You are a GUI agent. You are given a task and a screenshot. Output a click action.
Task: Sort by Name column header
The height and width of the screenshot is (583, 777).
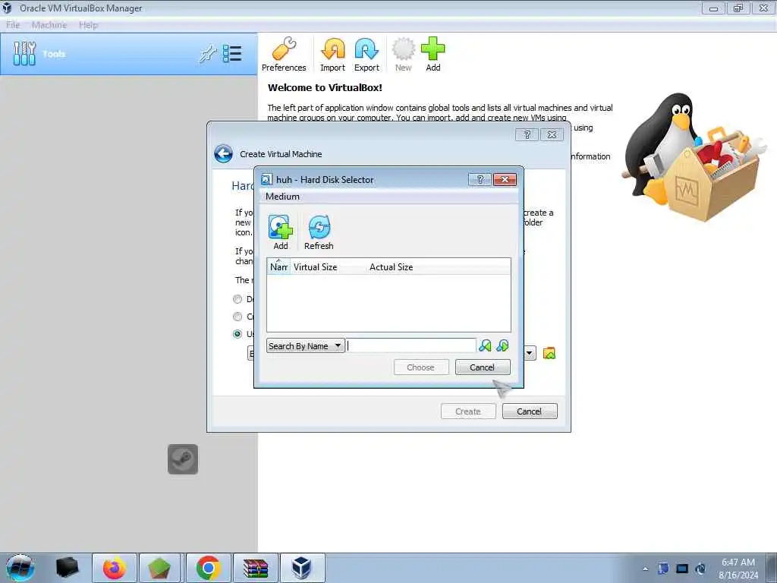(279, 266)
